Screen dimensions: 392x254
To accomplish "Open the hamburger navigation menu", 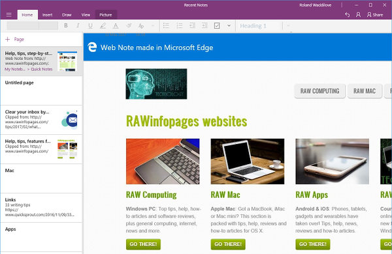I will point(8,14).
